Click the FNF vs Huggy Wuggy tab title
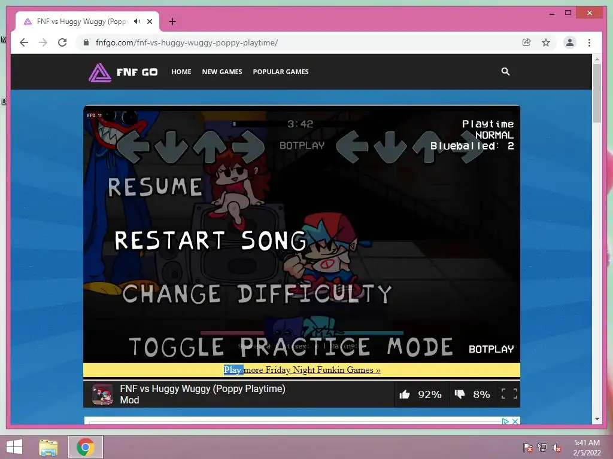The image size is (613, 459). [82, 22]
